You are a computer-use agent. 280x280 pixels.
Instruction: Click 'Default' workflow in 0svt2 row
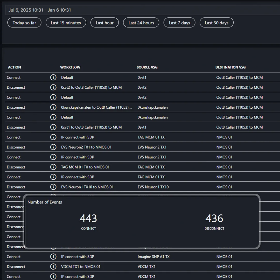pos(67,97)
